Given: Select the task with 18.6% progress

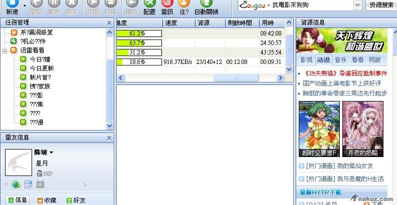Looking at the screenshot, I should pos(201,62).
